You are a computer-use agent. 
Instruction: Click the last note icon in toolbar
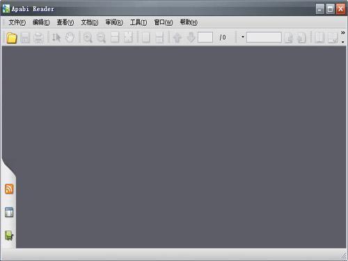[x=333, y=38]
